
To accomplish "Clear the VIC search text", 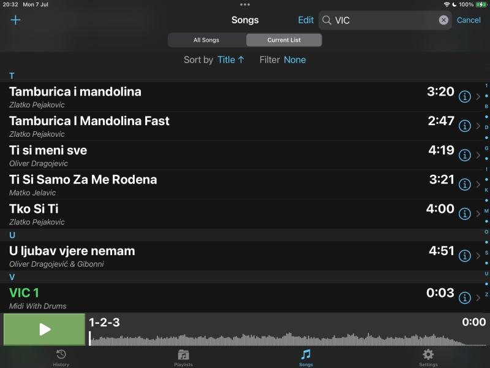I will click(443, 20).
